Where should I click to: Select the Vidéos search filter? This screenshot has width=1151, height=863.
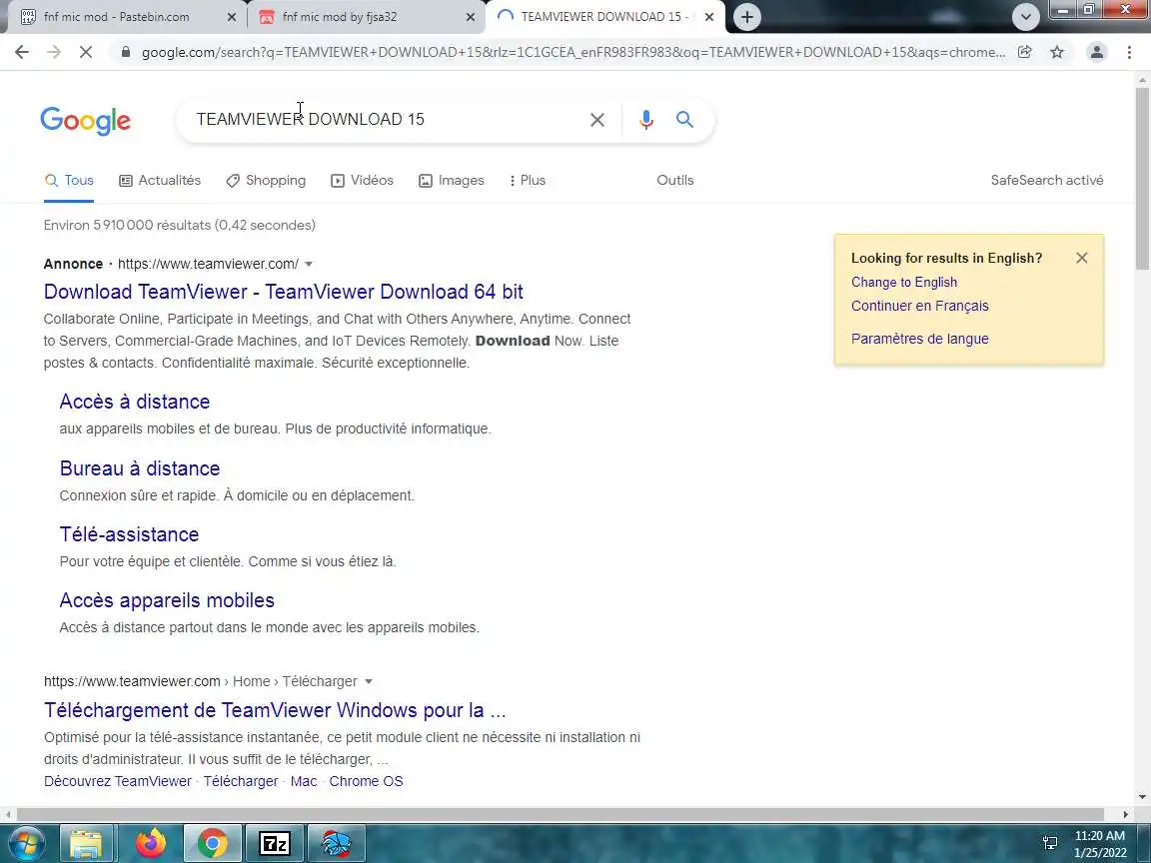362,181
